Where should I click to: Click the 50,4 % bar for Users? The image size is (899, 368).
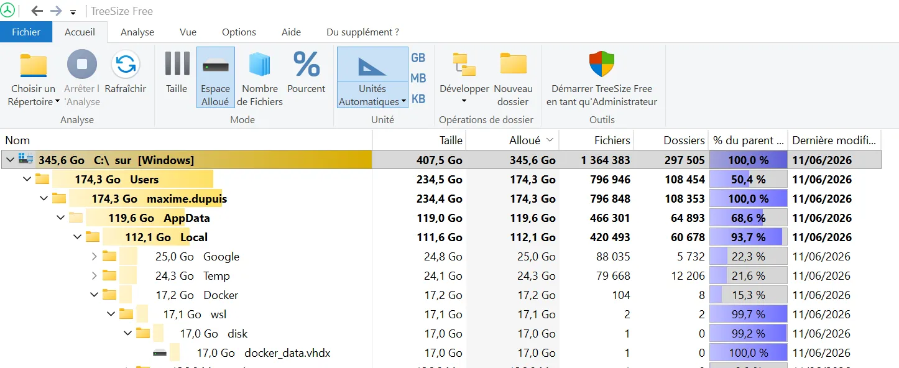749,179
